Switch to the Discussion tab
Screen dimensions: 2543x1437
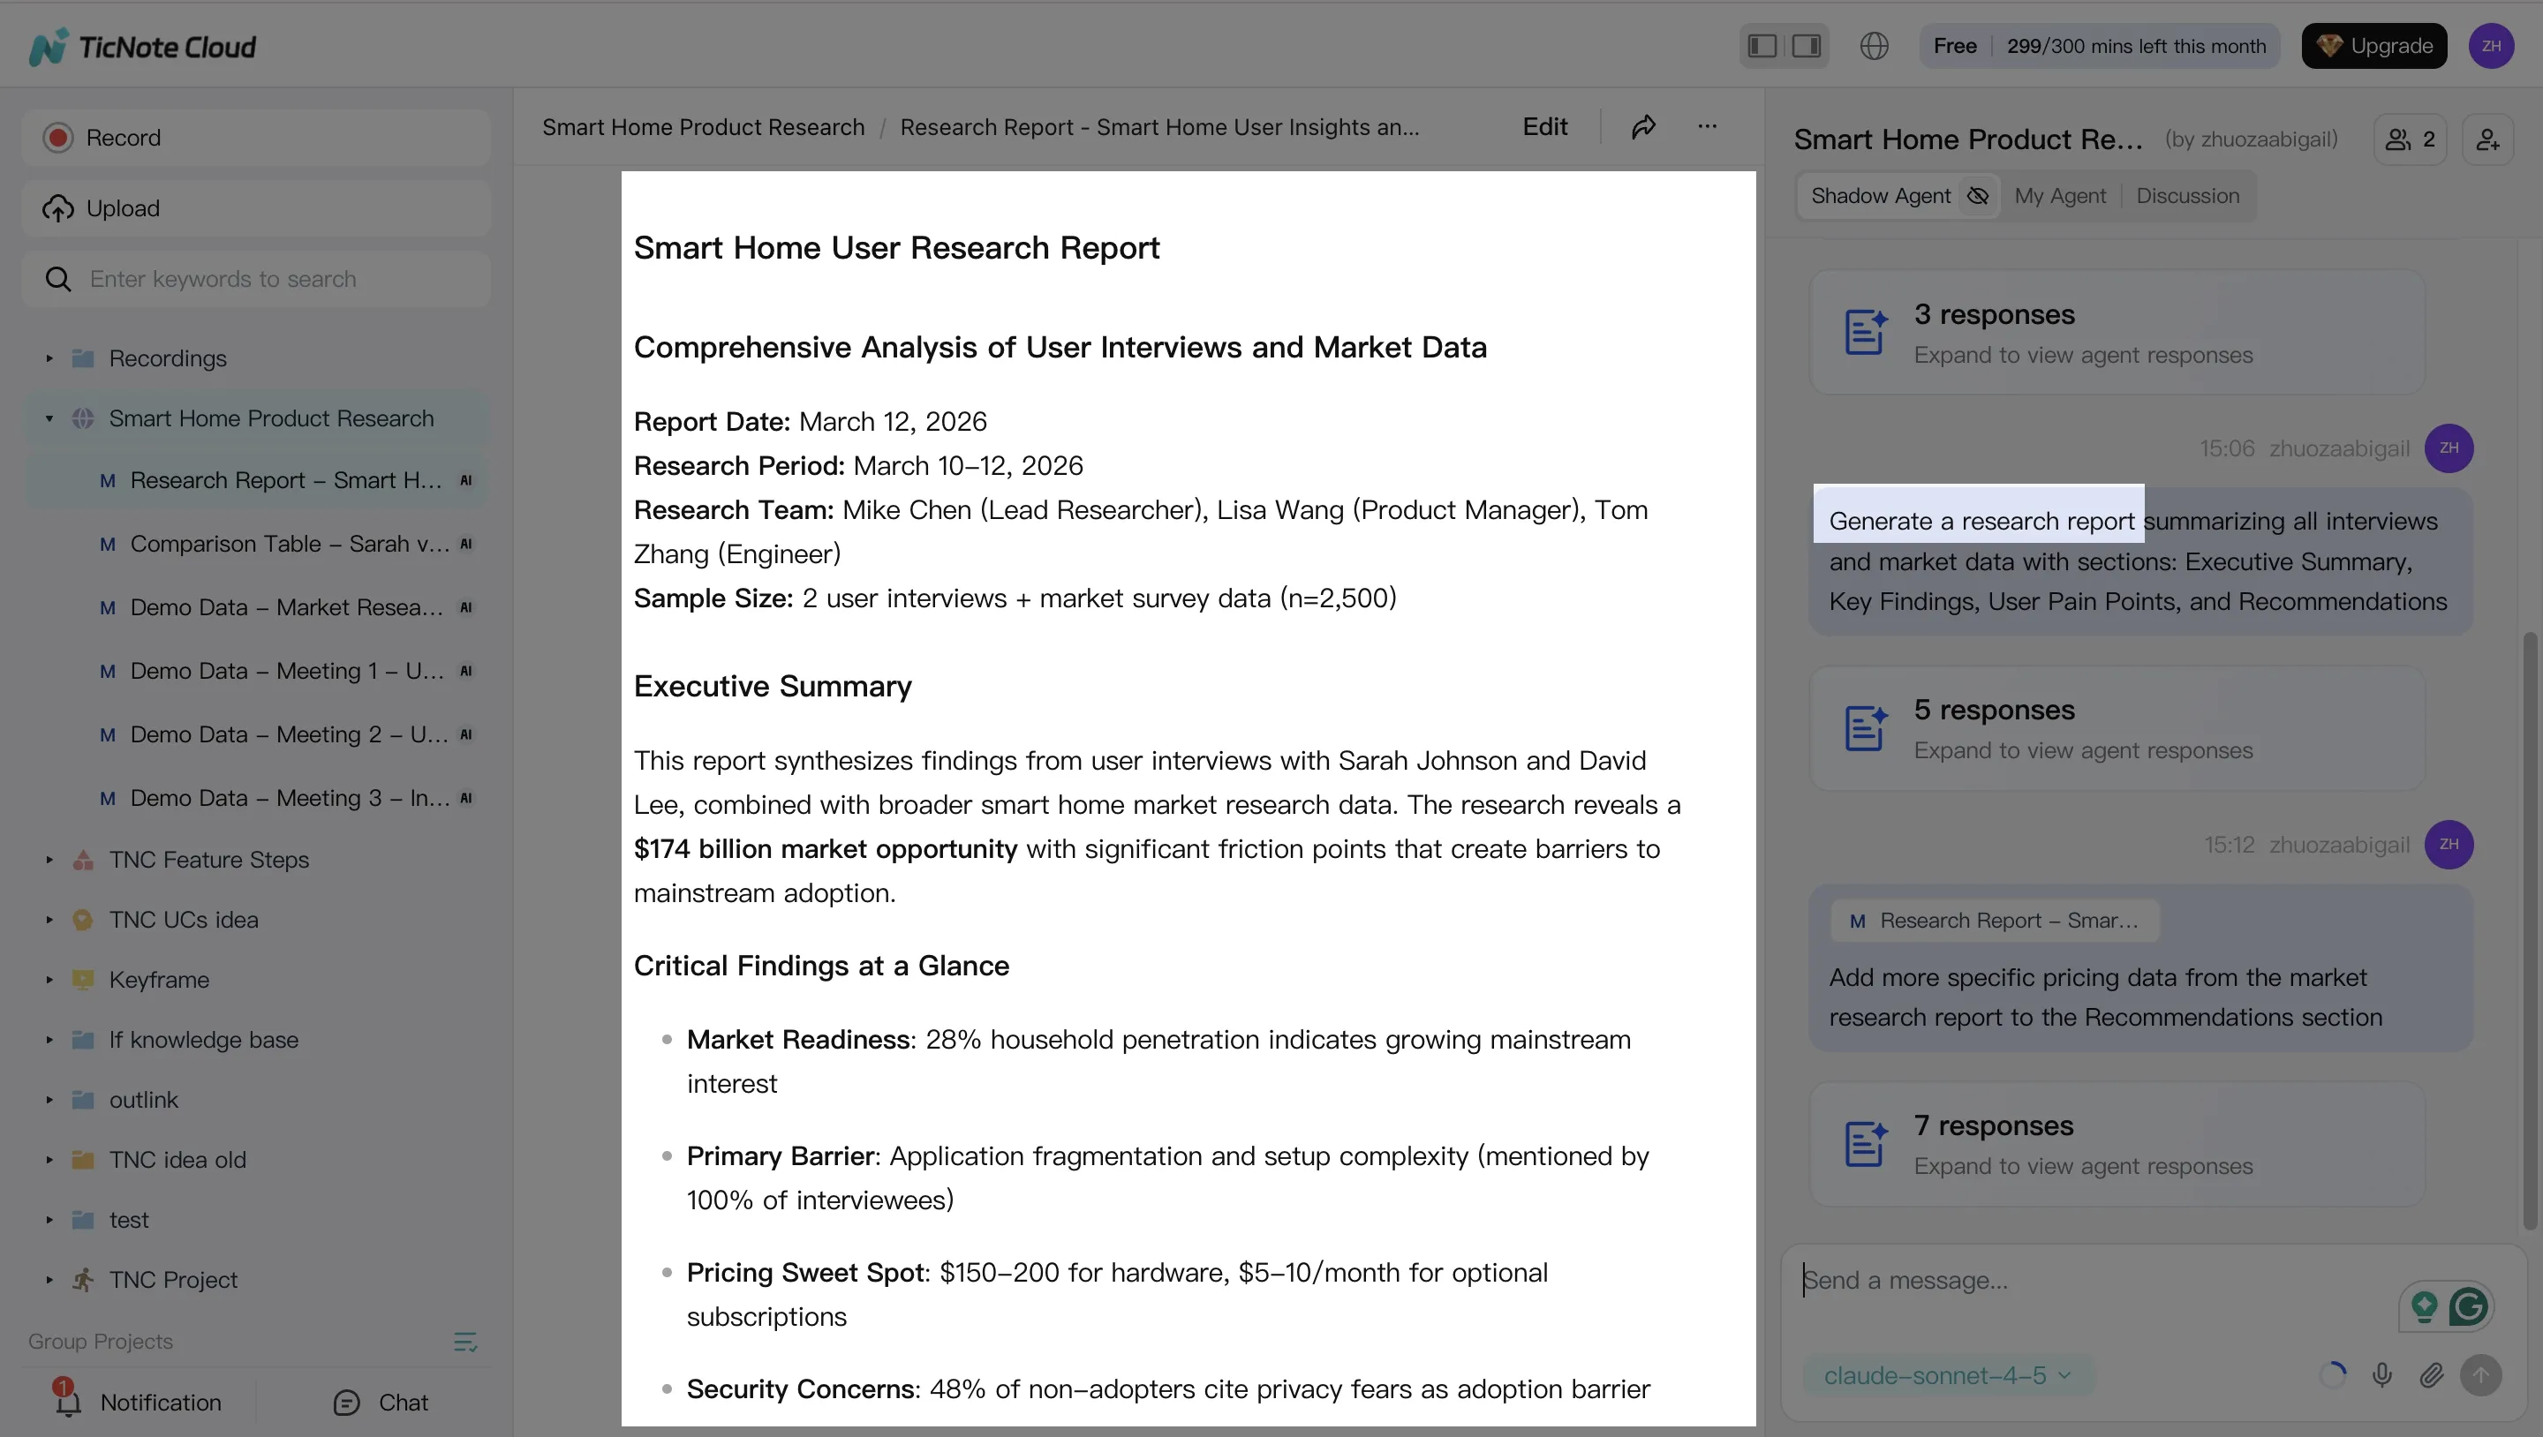pos(2186,195)
